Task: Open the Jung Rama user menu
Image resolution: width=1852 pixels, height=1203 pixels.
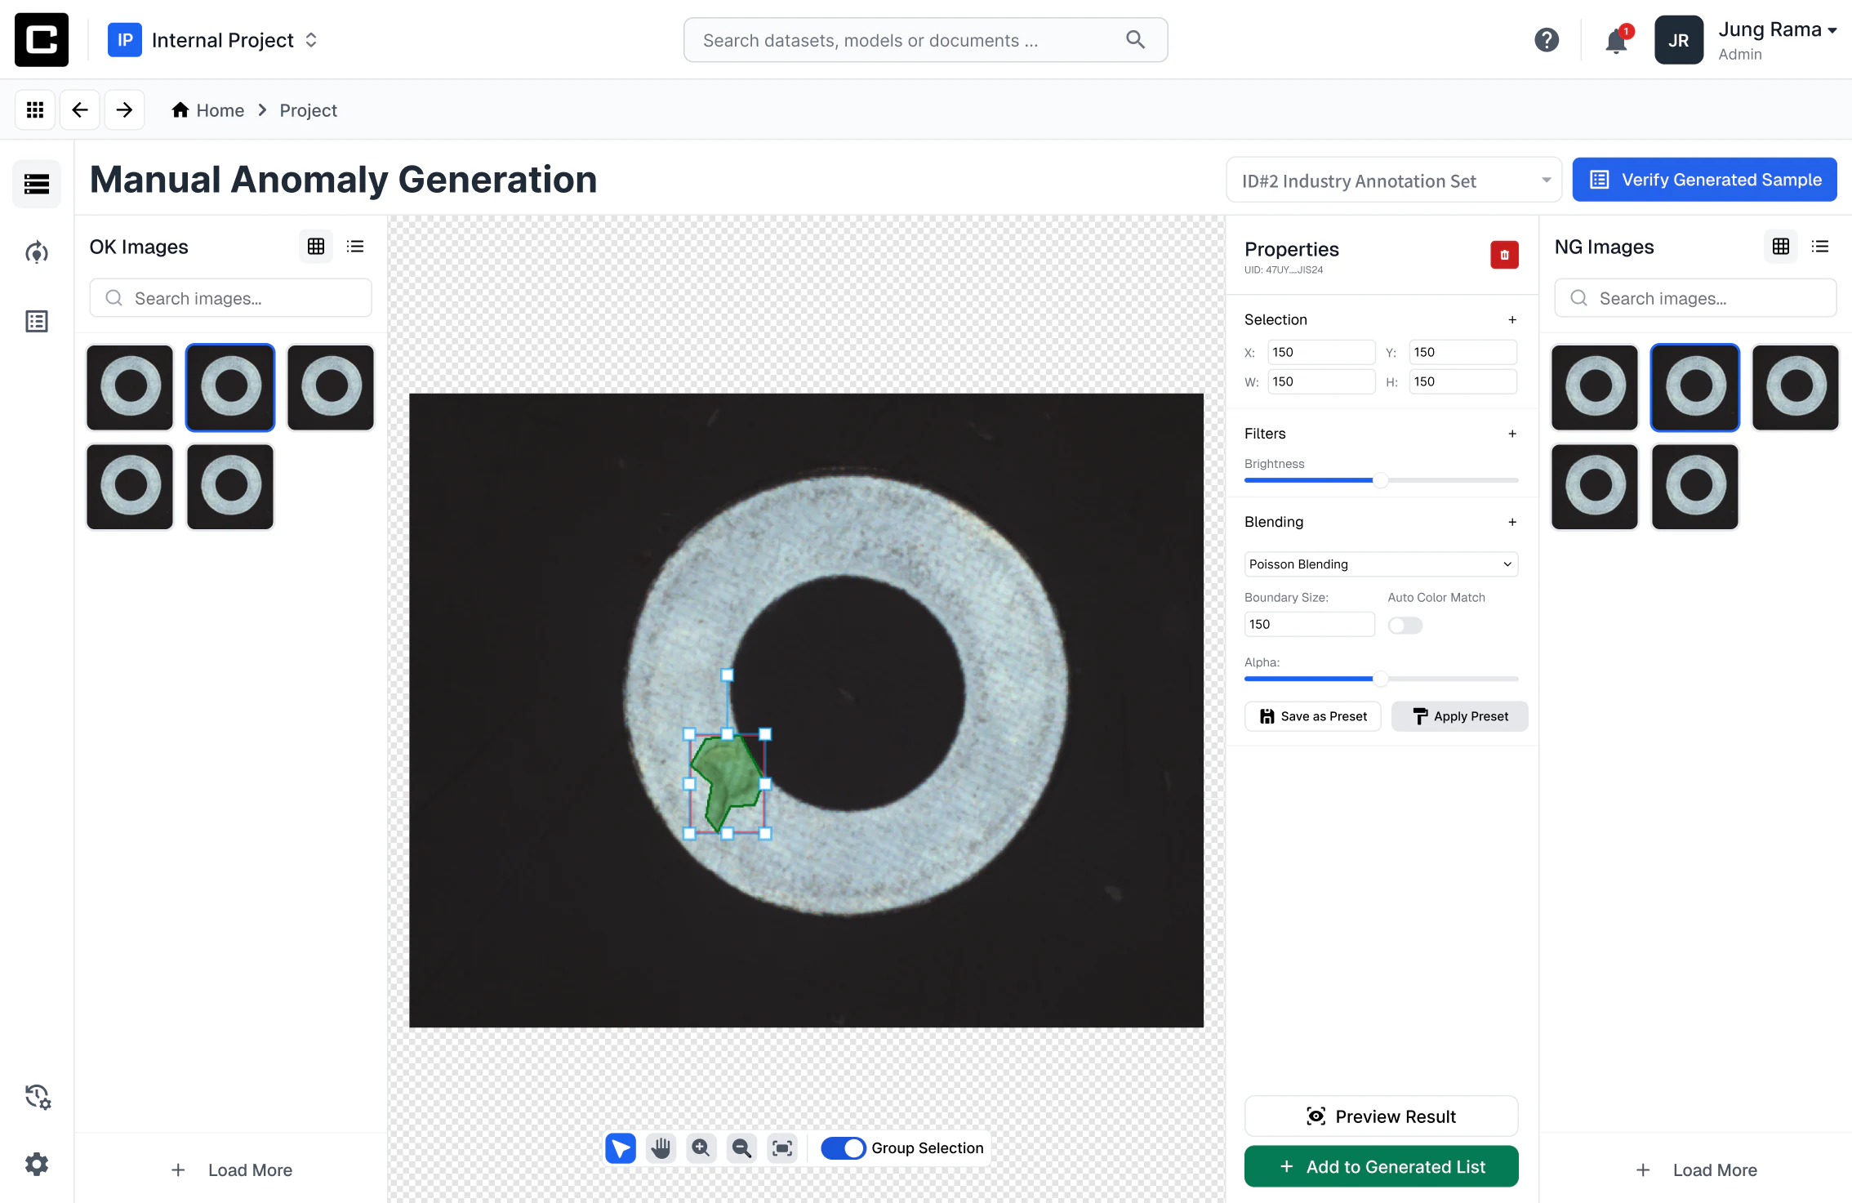Action: click(x=1778, y=40)
